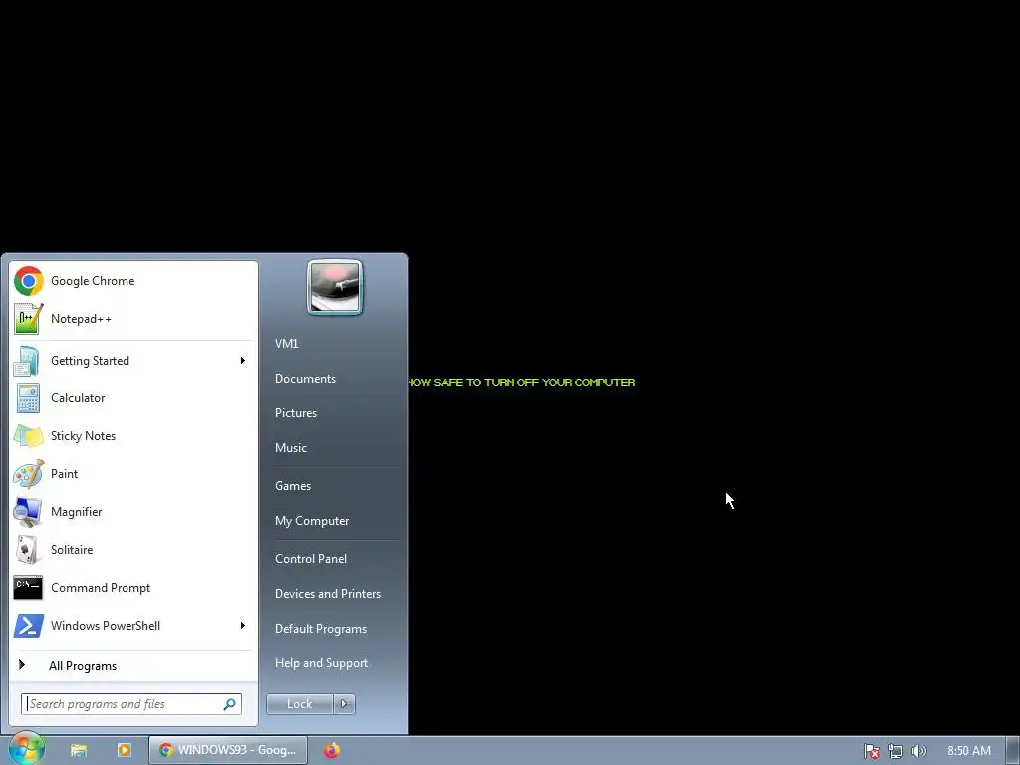Viewport: 1020px width, 765px height.
Task: Click the 8:50 AM clock
Action: pos(968,751)
